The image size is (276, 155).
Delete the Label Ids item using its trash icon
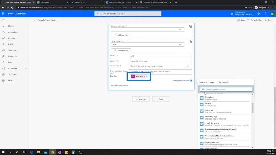190,42
